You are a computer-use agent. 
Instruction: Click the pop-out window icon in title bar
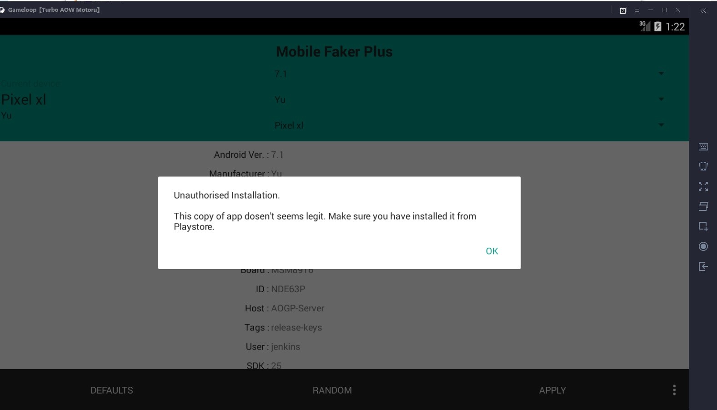[623, 10]
